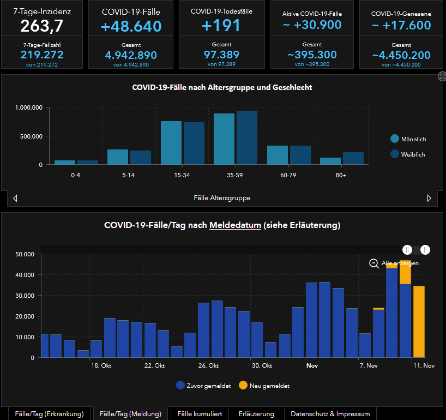Grab the left range slider handle
The height and width of the screenshot is (420, 446).
point(407,250)
